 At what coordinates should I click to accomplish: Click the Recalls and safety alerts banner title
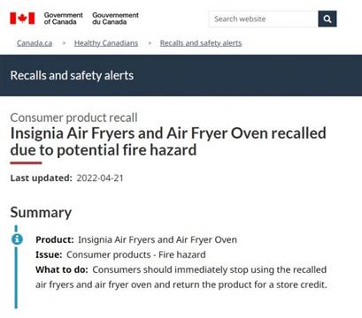click(x=72, y=75)
